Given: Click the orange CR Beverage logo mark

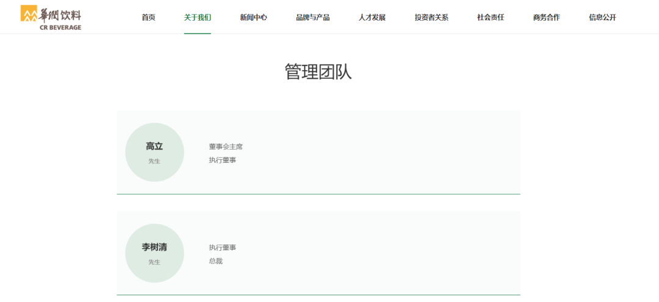Looking at the screenshot, I should (29, 13).
